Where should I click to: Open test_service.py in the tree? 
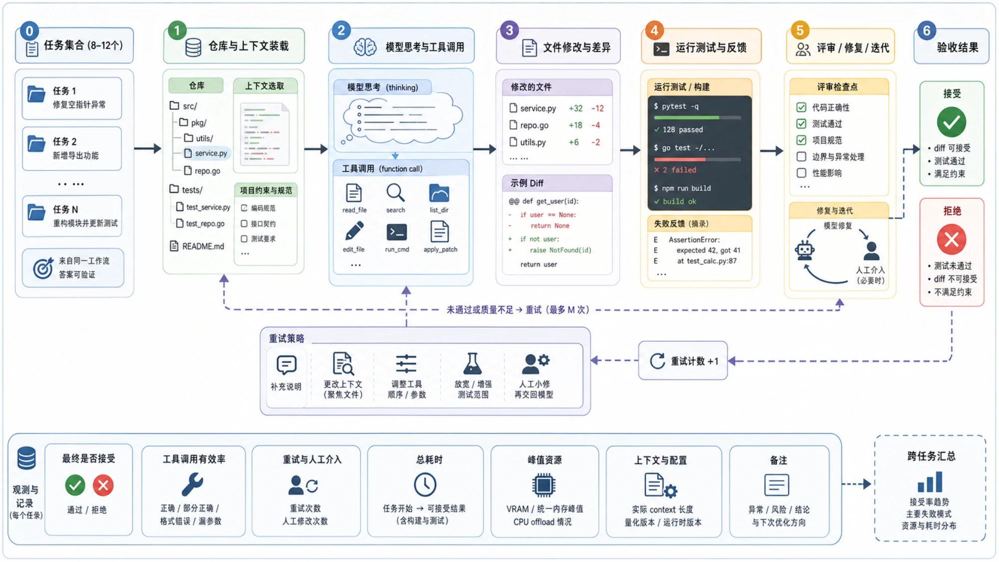(x=203, y=207)
